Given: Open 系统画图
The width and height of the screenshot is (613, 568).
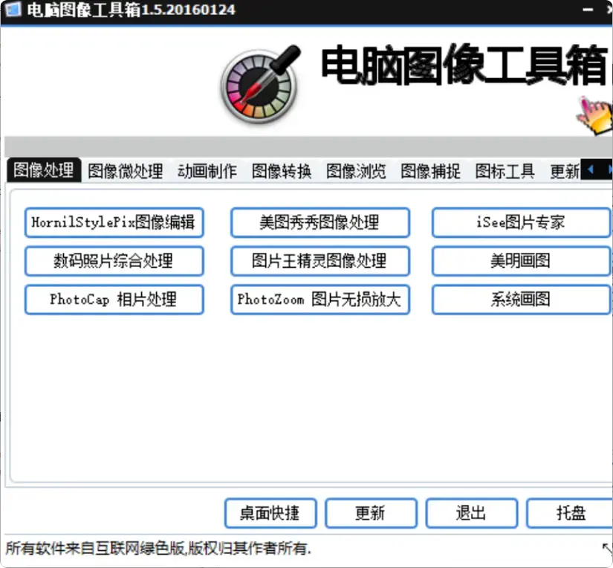Looking at the screenshot, I should point(520,300).
